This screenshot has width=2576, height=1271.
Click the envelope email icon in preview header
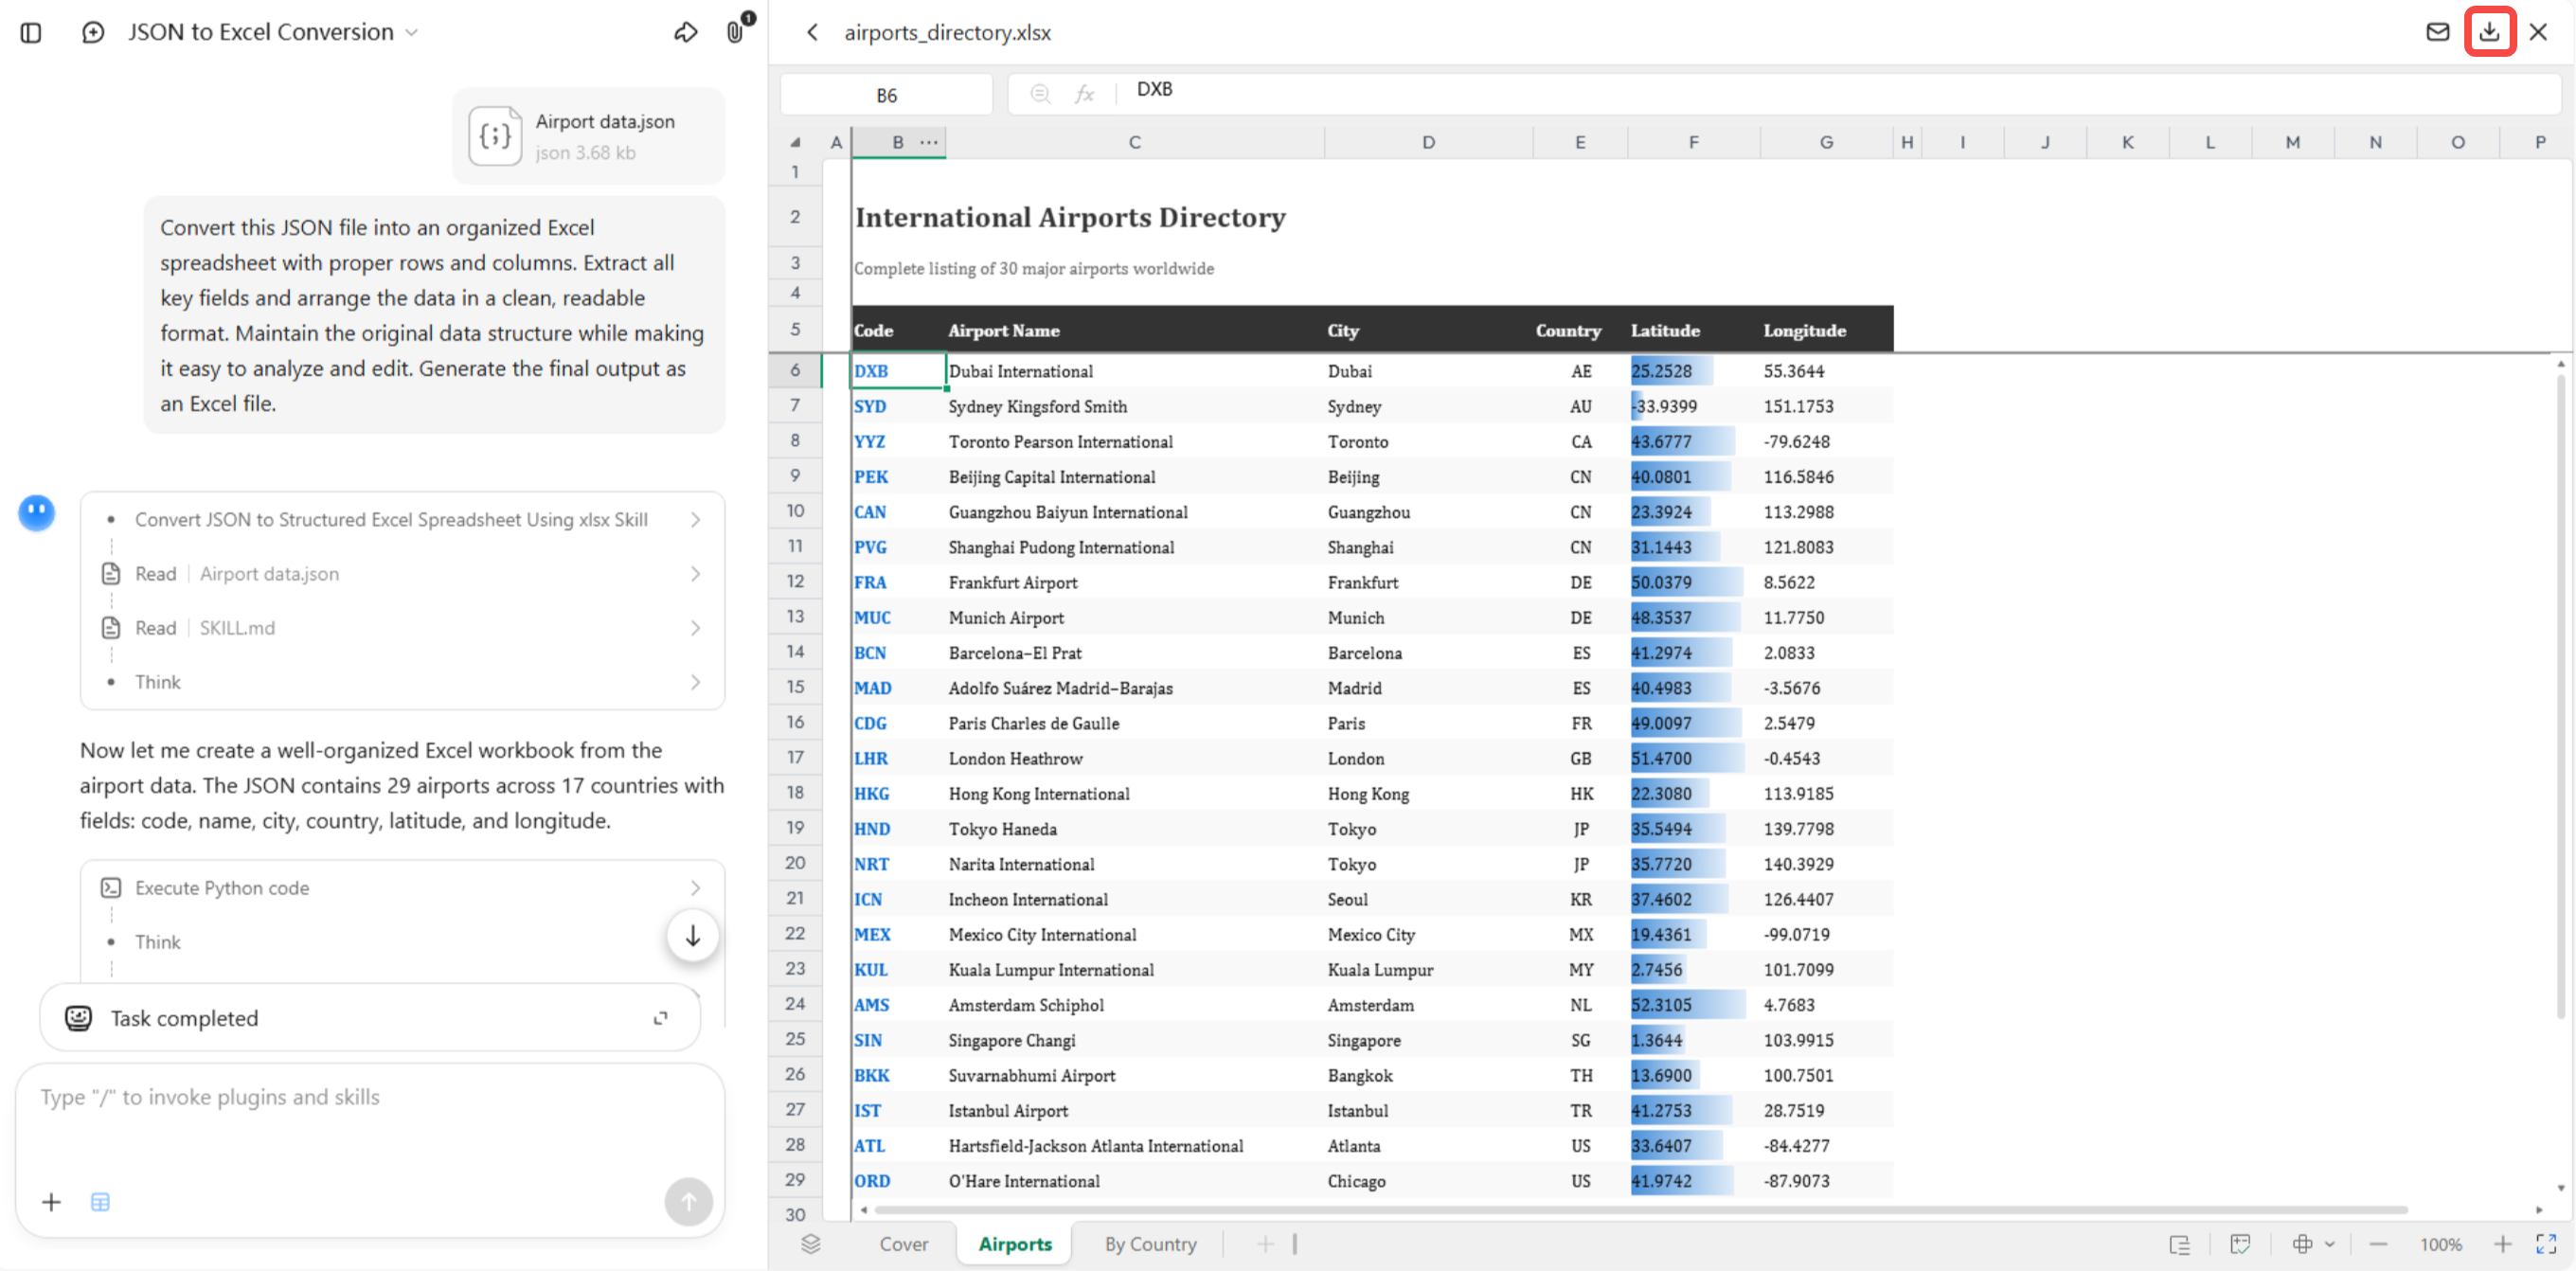point(2438,32)
